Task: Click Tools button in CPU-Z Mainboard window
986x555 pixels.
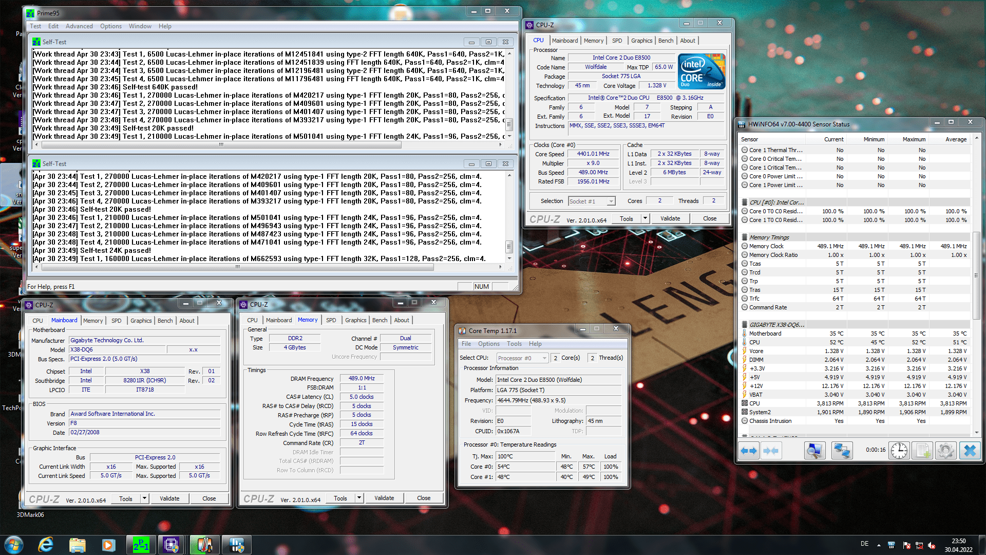Action: click(x=126, y=498)
